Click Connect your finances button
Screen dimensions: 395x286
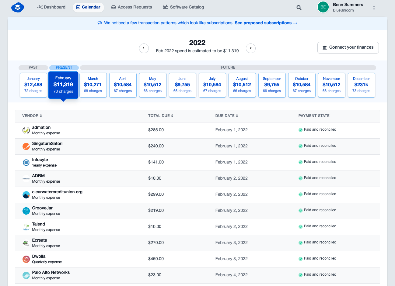point(348,47)
